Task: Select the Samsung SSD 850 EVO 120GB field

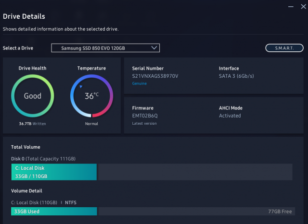Action: (101, 48)
